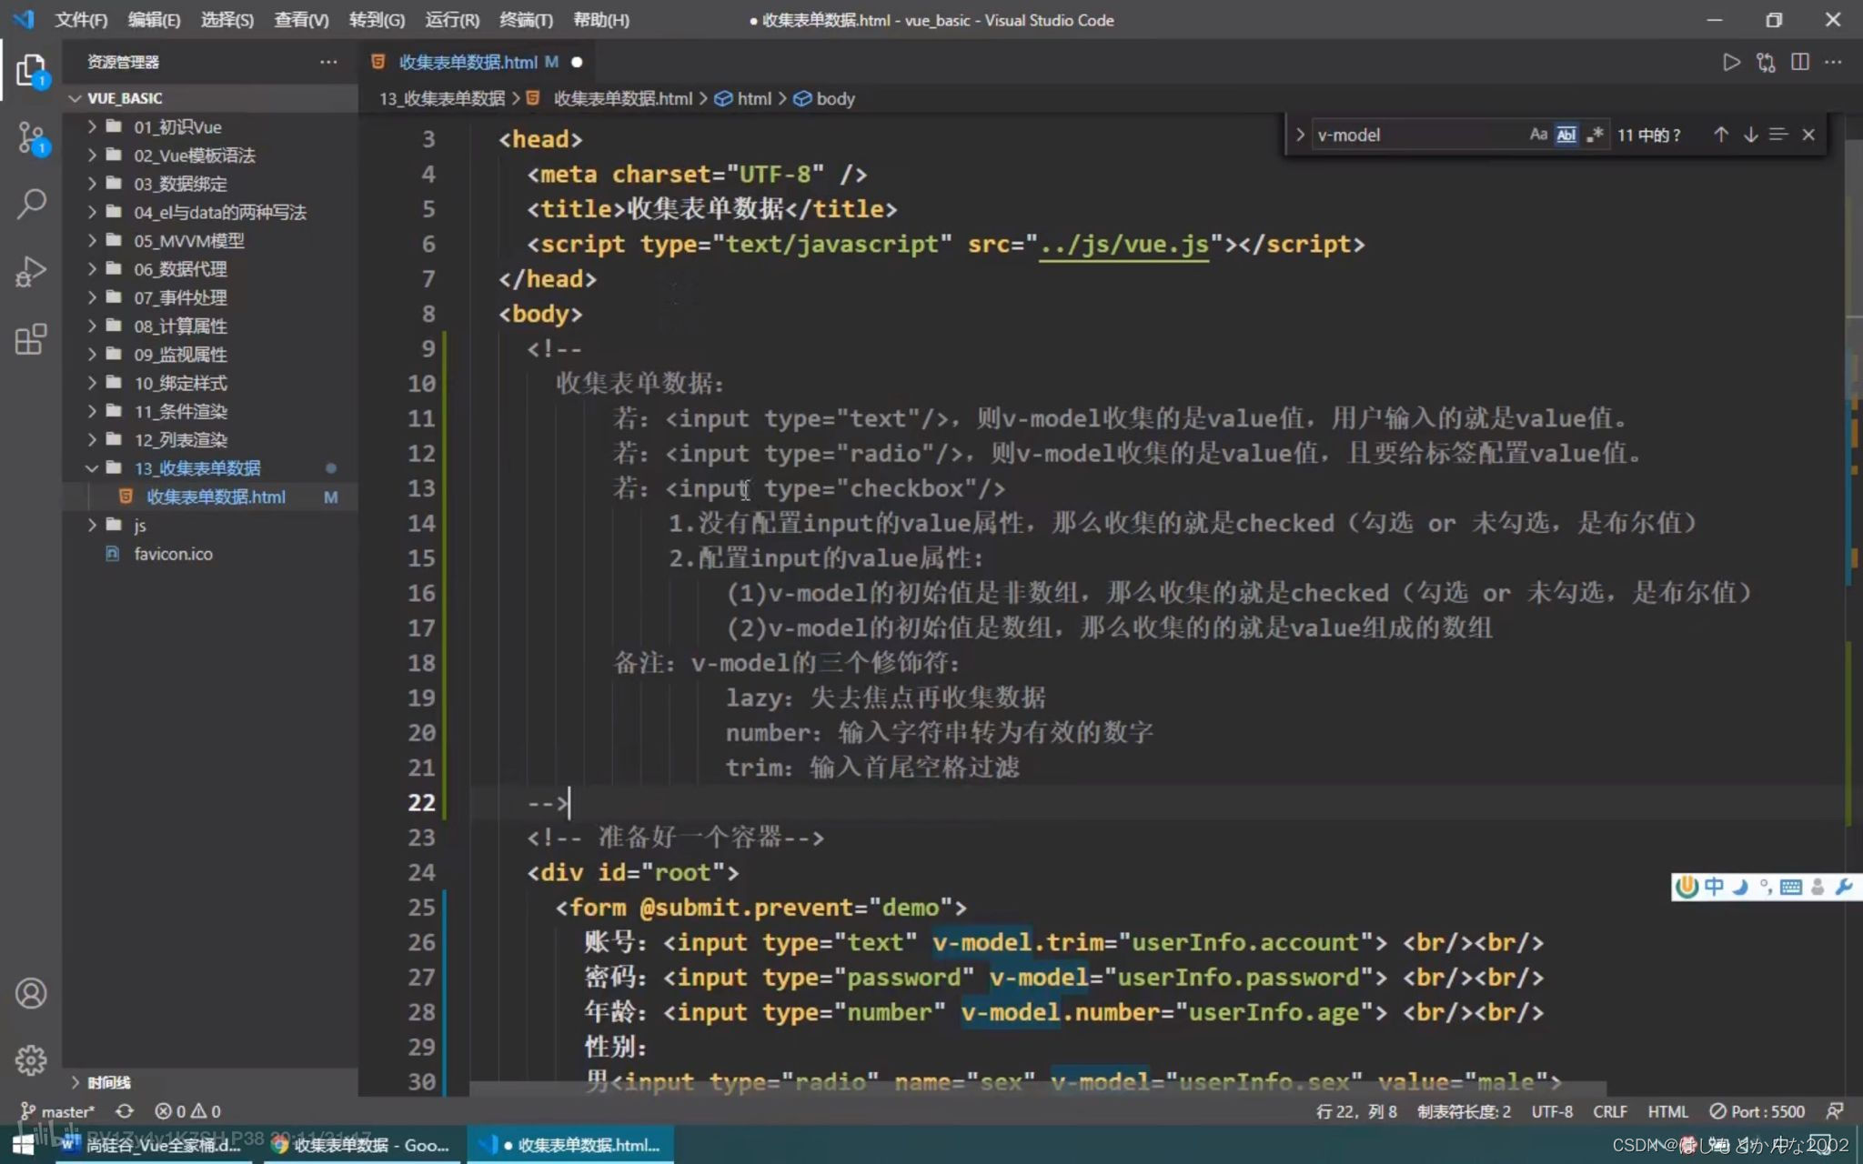Toggle Match Case in find widget
The width and height of the screenshot is (1863, 1164).
pyautogui.click(x=1537, y=135)
